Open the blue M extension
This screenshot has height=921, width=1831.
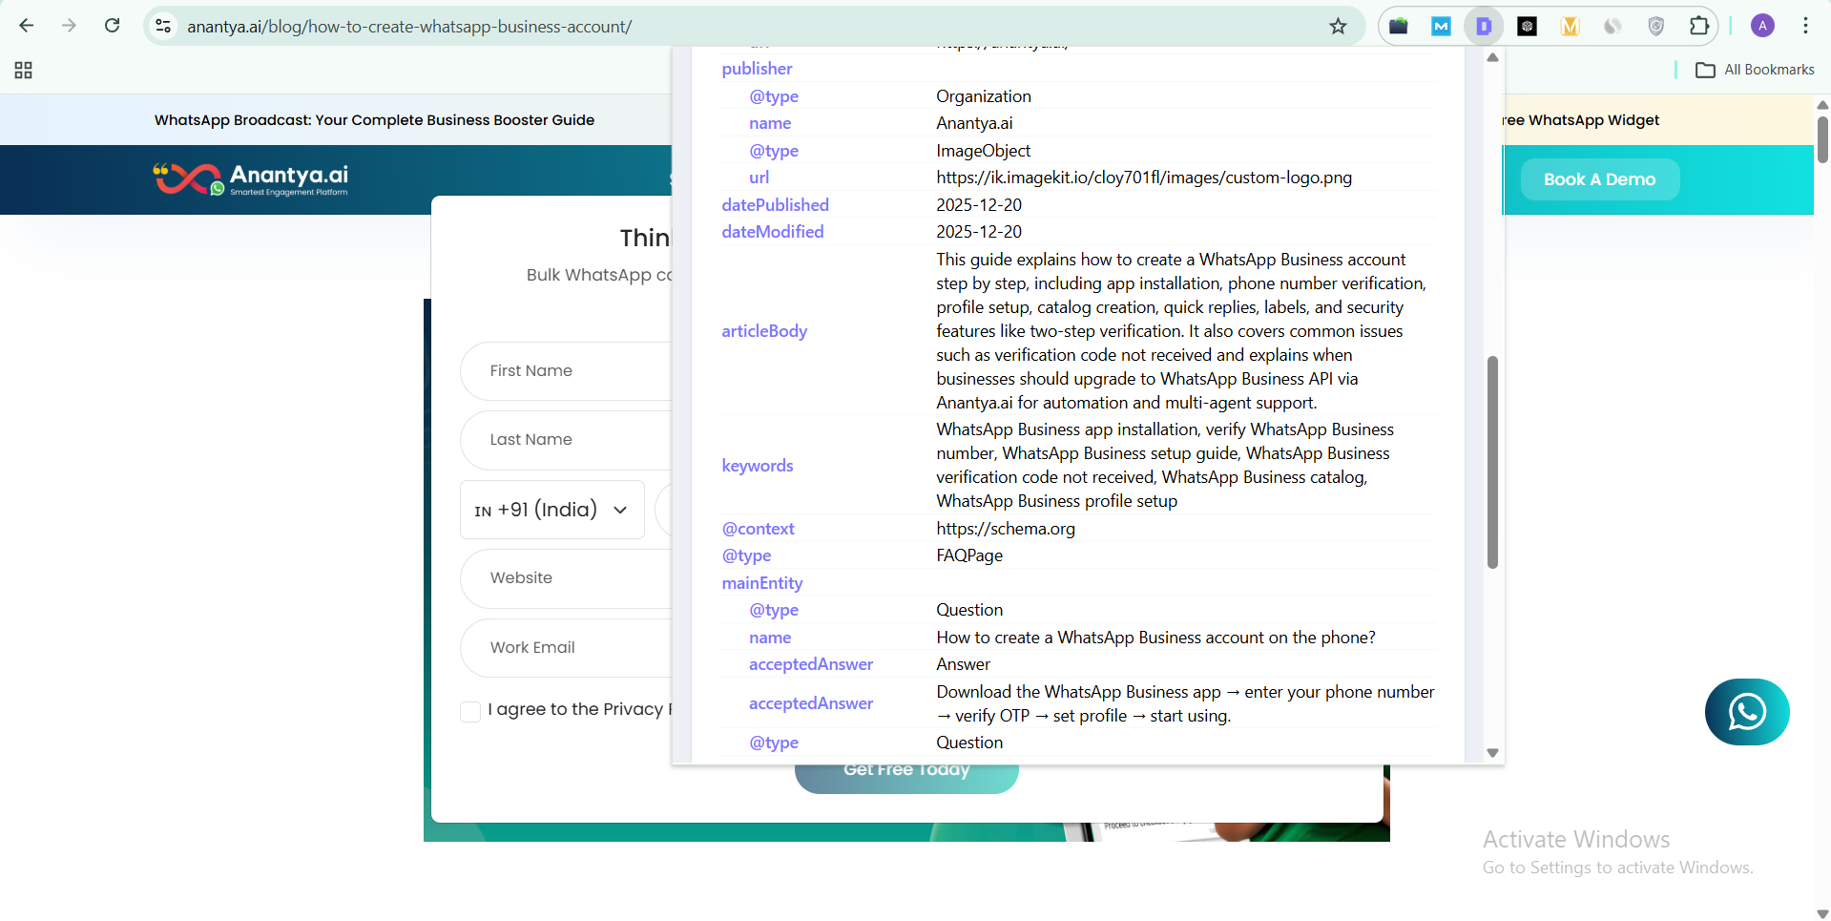1441,26
